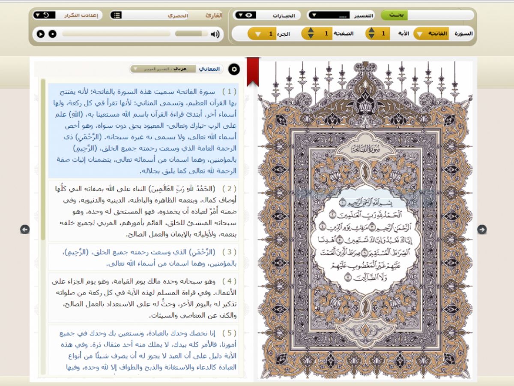514x386 pixels.
Task: Open the meanings panel gear settings
Action: [x=234, y=69]
